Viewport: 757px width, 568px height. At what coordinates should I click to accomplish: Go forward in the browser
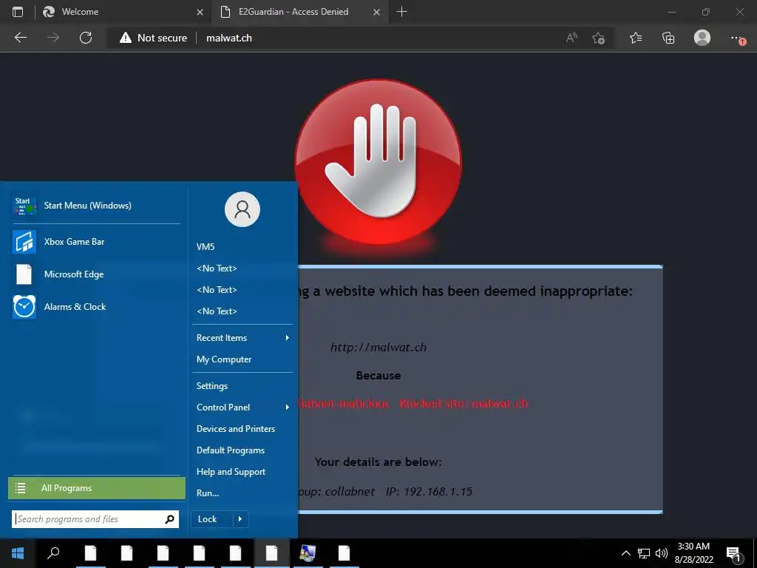(53, 38)
